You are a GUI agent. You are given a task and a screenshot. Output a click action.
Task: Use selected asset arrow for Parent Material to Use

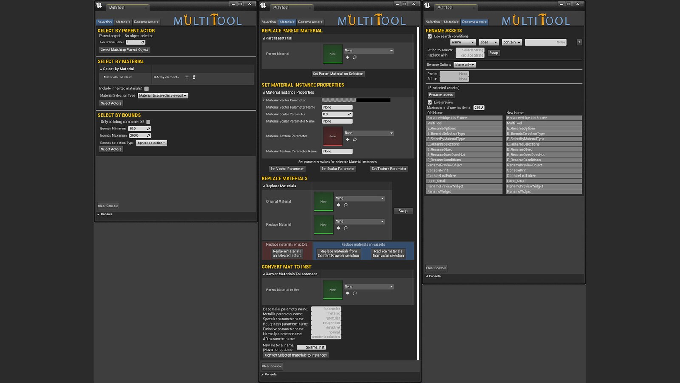point(348,293)
